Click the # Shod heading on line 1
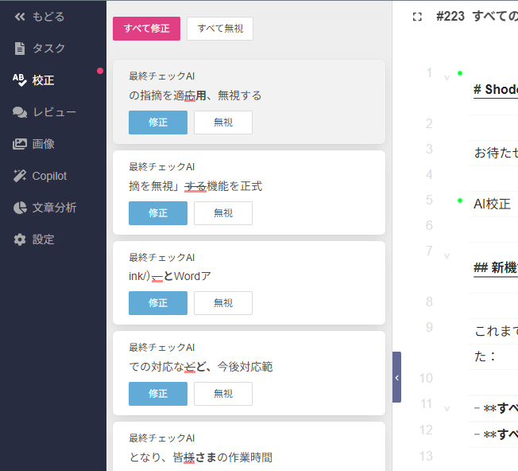The height and width of the screenshot is (471, 518). pos(496,89)
